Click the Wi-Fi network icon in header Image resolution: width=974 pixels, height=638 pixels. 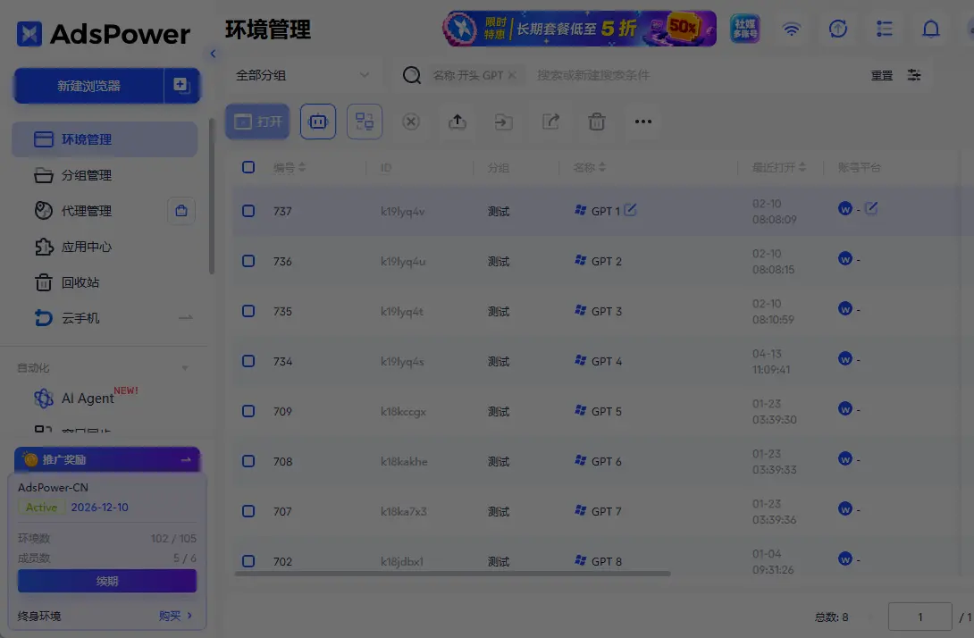(792, 29)
